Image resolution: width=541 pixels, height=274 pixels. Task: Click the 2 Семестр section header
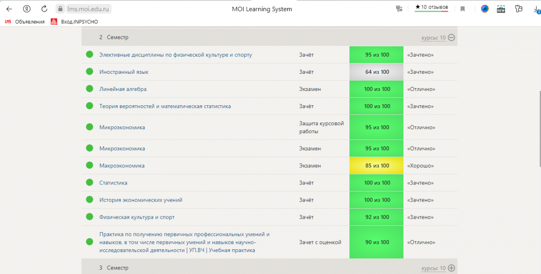click(114, 38)
